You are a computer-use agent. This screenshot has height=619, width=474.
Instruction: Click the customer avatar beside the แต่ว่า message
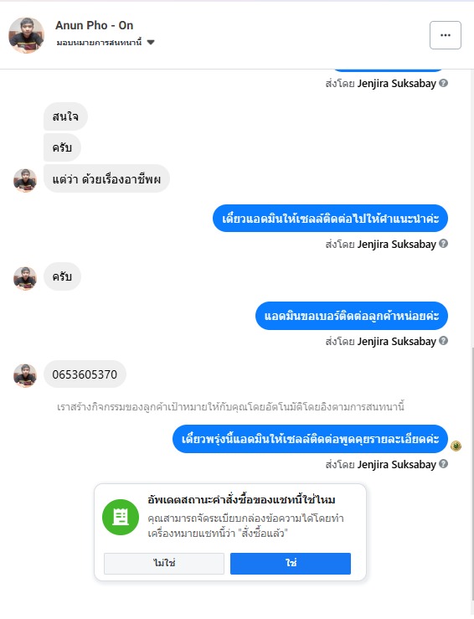pos(25,180)
